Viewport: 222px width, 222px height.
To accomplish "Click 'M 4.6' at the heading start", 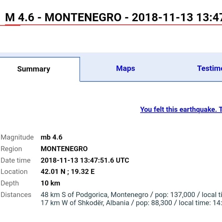I will (x=20, y=17).
